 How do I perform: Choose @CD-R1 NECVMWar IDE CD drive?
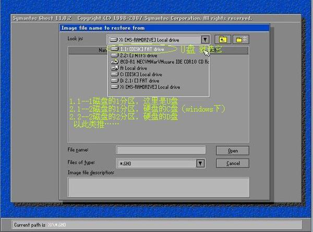(159, 62)
